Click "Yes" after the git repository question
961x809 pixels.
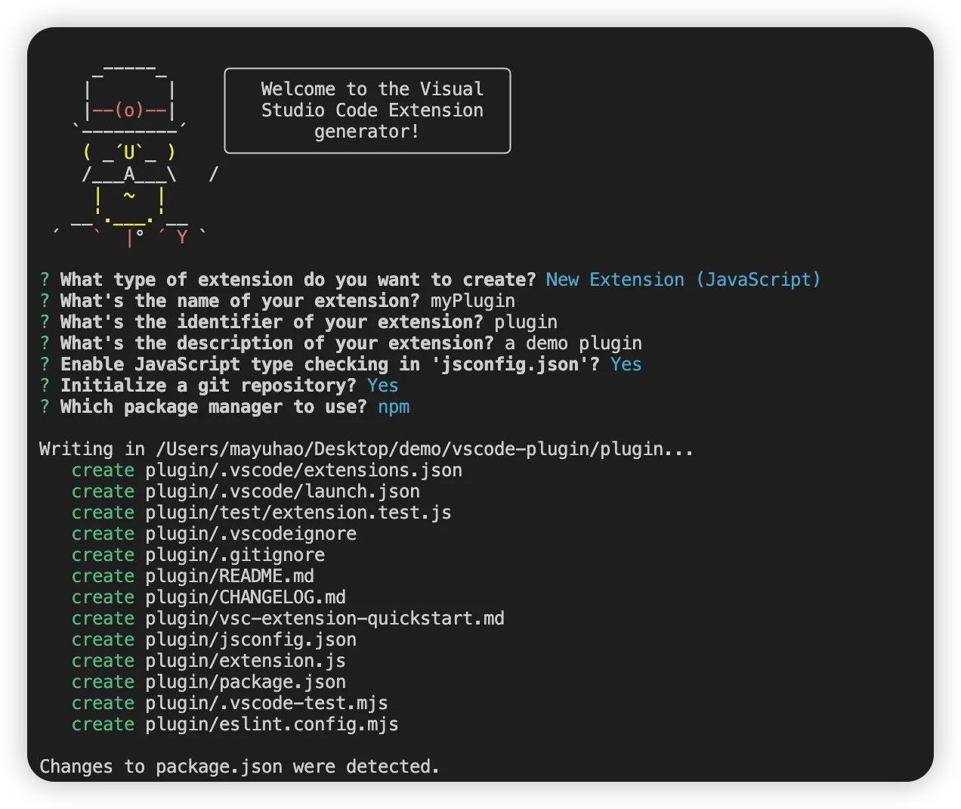coord(382,386)
